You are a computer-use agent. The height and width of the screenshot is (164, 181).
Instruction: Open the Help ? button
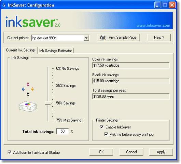click(x=159, y=38)
